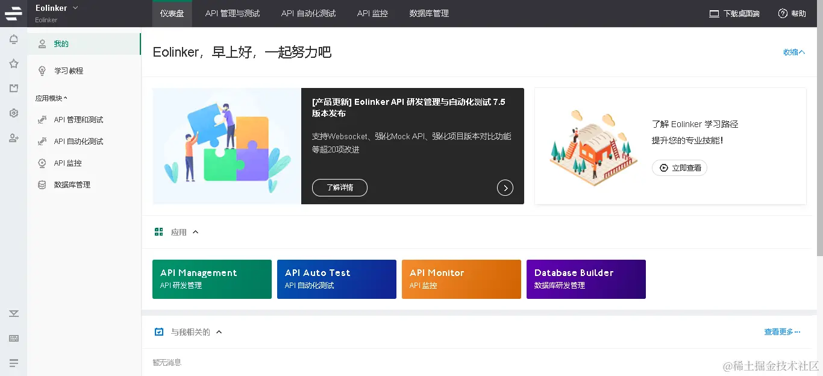823x376 pixels.
Task: Collapse the 应用 section chevron
Action: 195,232
